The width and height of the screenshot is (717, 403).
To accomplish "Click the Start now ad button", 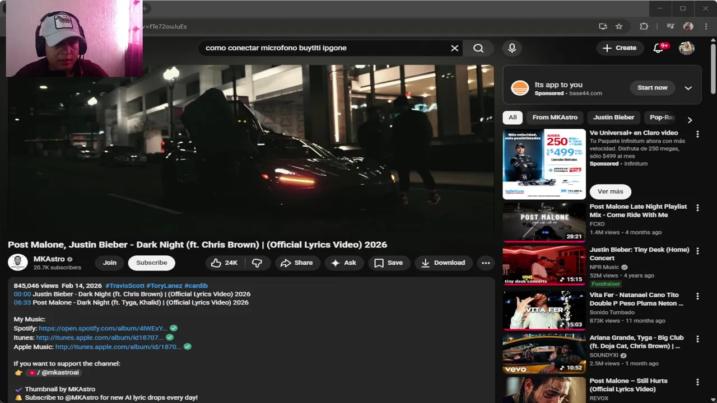I will click(x=652, y=88).
